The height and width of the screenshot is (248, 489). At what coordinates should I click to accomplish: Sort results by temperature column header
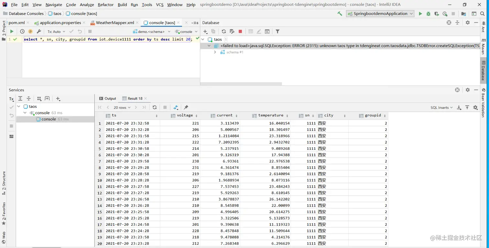(271, 115)
